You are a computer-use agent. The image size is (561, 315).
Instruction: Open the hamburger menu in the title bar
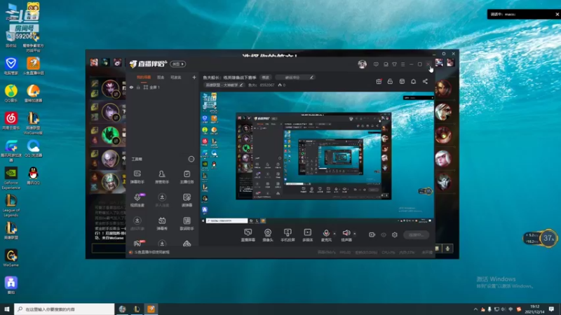coord(403,64)
